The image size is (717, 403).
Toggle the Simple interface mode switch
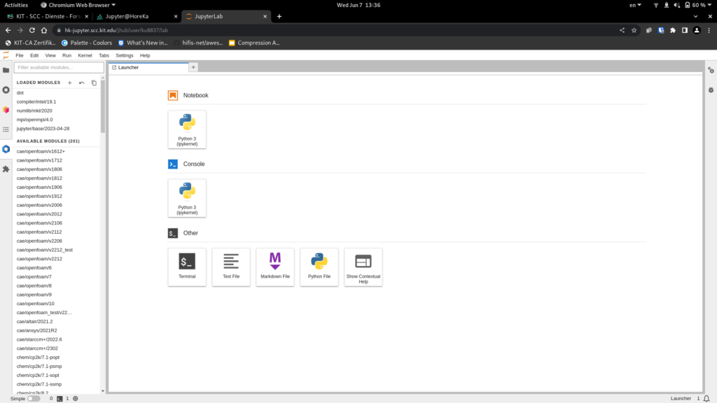pyautogui.click(x=34, y=398)
